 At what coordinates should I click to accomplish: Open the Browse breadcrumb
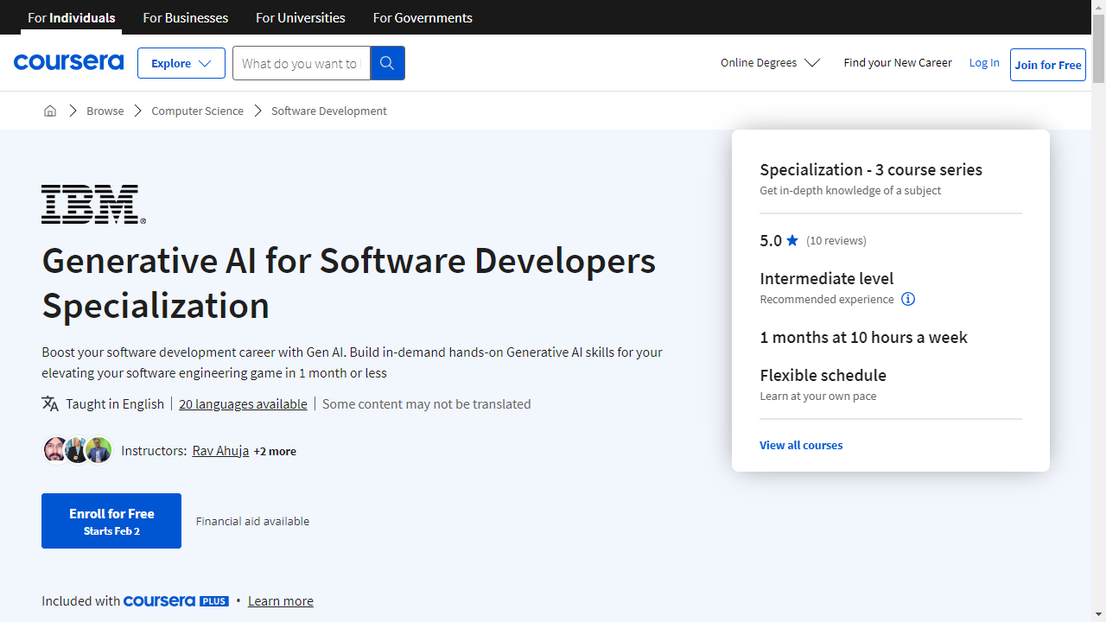(105, 111)
